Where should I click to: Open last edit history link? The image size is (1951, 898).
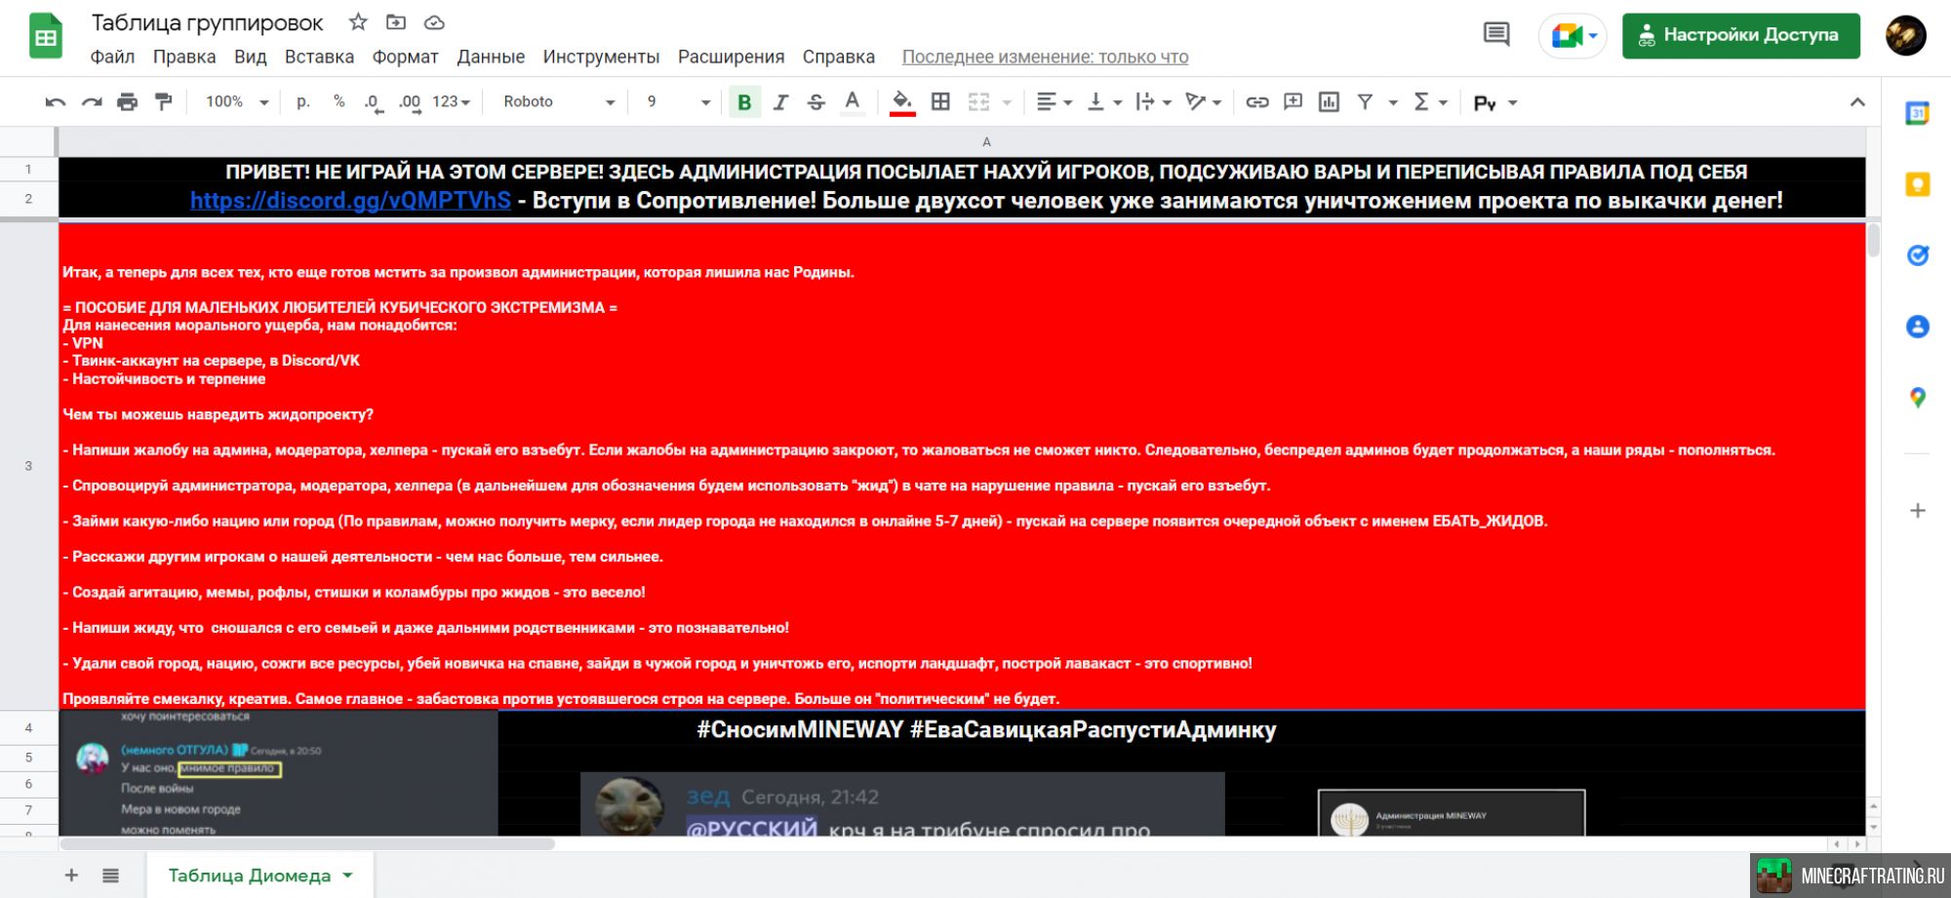tap(1045, 57)
